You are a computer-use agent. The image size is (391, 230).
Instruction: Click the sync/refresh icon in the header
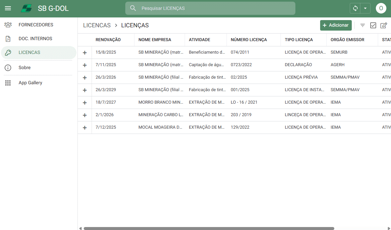coord(354,8)
